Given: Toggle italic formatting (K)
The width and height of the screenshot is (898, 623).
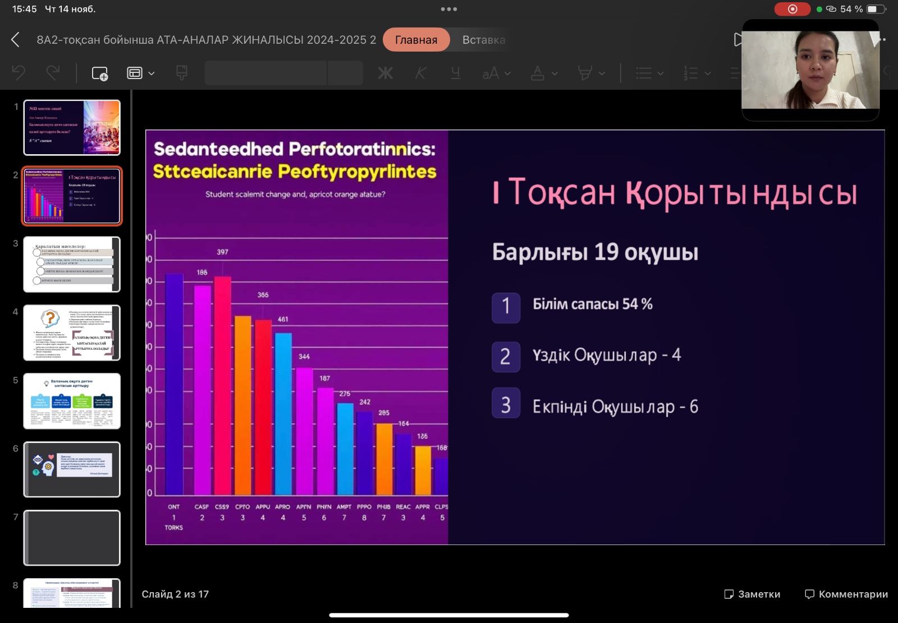Looking at the screenshot, I should (420, 73).
